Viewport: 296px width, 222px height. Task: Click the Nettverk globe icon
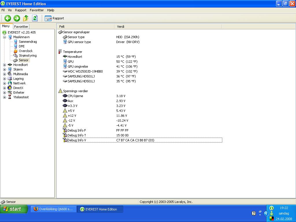(10, 83)
